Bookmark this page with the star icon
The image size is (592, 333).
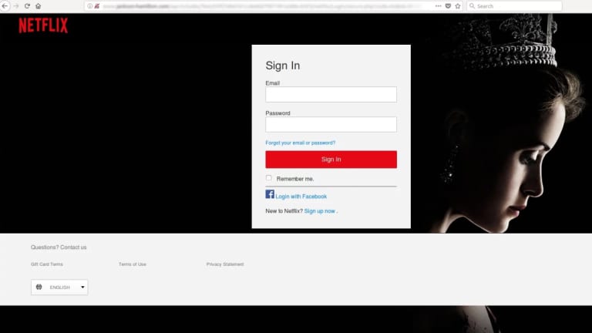click(458, 6)
